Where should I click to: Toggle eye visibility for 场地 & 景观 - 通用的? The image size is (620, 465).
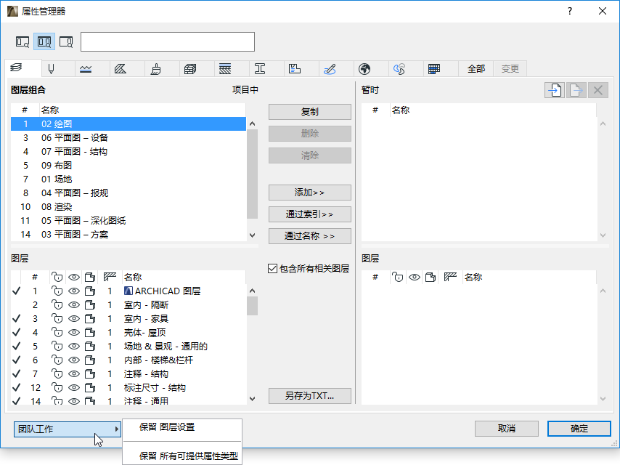[74, 347]
